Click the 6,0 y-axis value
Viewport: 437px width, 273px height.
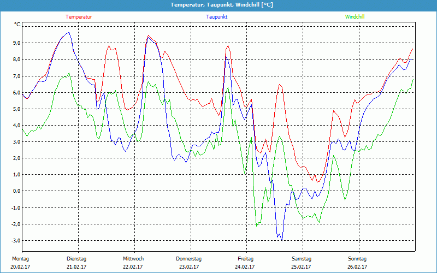click(x=17, y=92)
